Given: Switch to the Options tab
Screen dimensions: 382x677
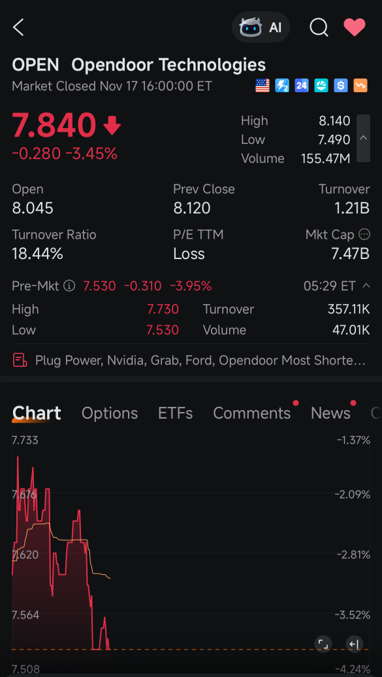Looking at the screenshot, I should [109, 413].
